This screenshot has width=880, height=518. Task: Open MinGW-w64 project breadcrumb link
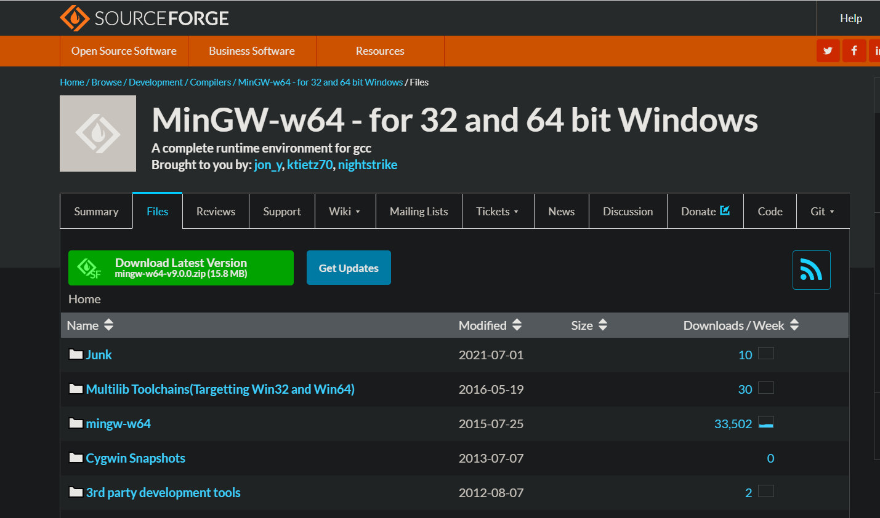tap(320, 82)
